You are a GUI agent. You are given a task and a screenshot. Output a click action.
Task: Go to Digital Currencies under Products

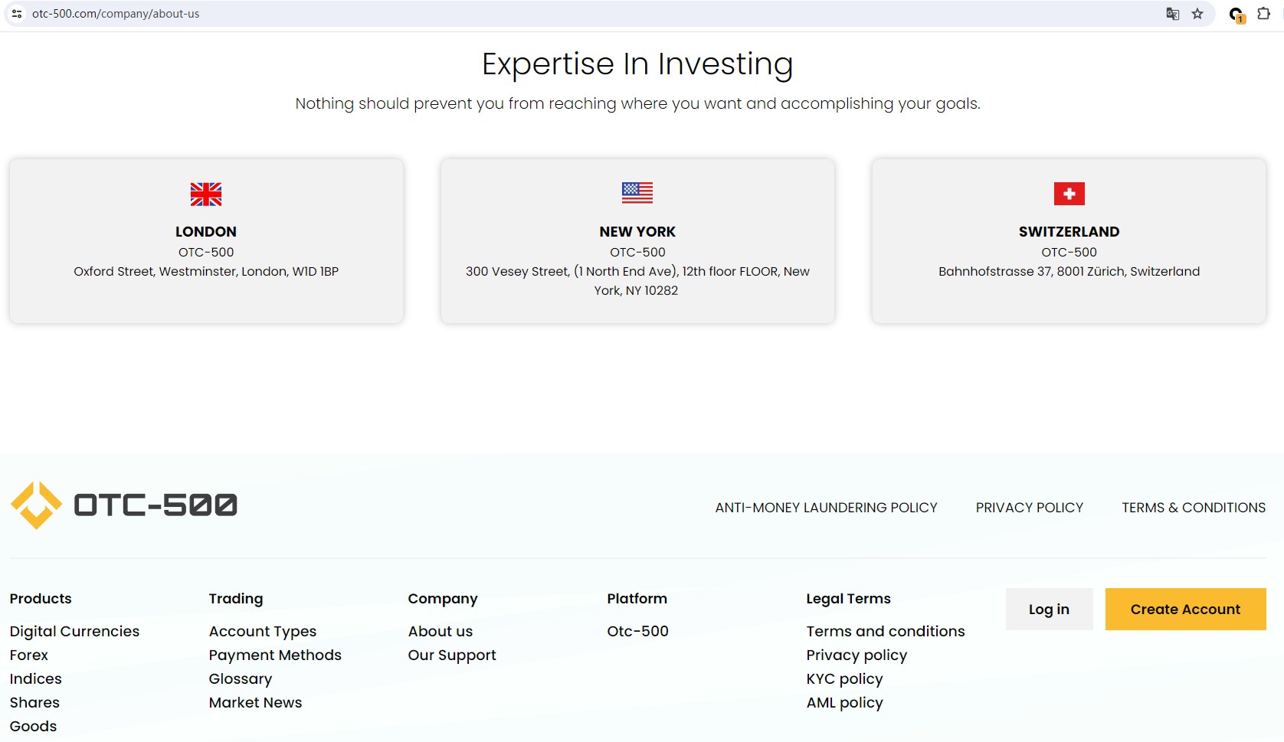point(74,631)
